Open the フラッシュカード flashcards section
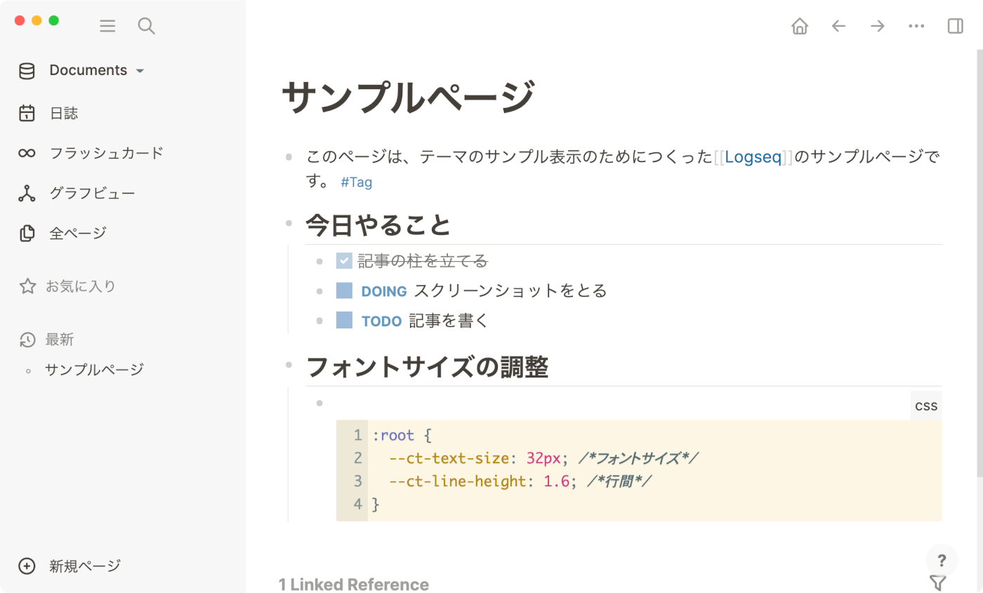983x593 pixels. 105,152
